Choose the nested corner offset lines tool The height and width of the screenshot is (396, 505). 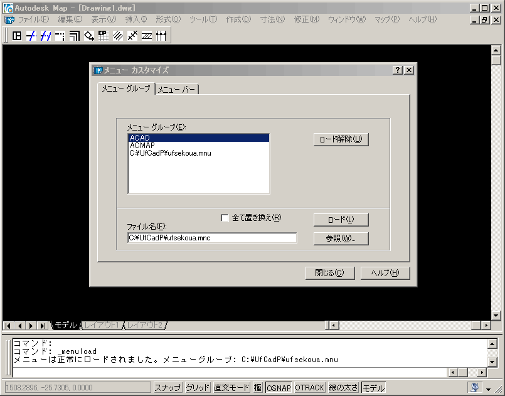click(75, 35)
